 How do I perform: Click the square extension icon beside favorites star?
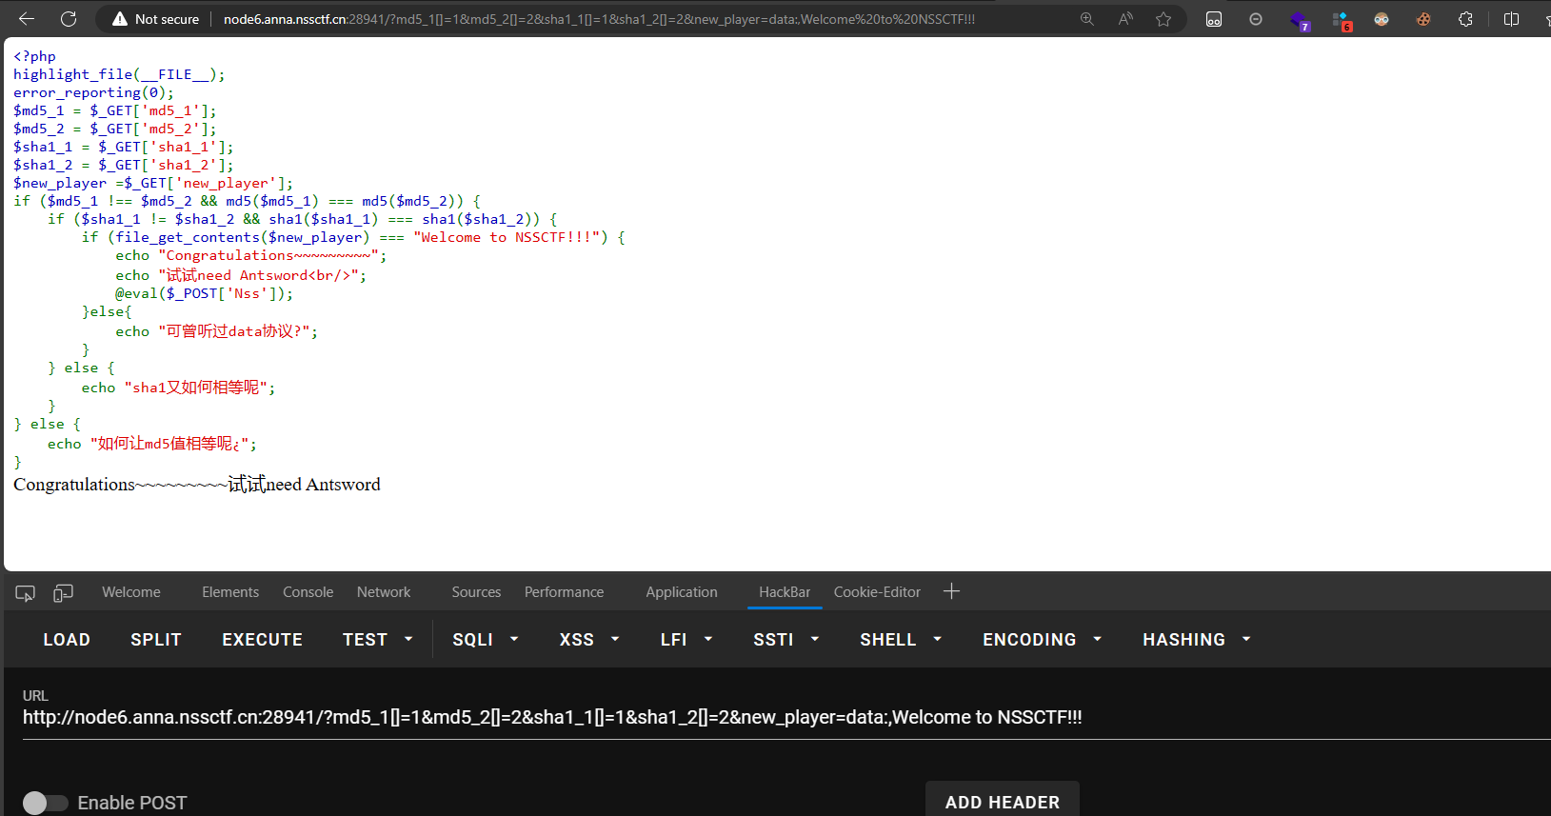1214,19
